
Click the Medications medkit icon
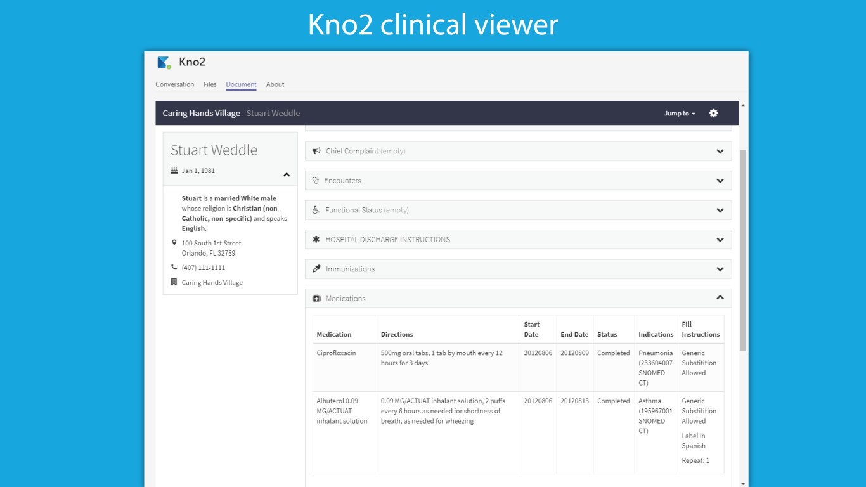point(316,299)
